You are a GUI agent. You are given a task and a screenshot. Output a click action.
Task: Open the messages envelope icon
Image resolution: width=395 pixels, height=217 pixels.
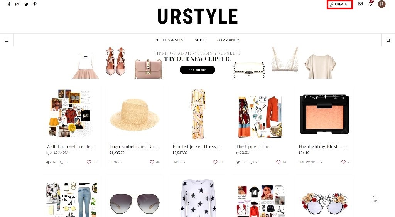[361, 4]
